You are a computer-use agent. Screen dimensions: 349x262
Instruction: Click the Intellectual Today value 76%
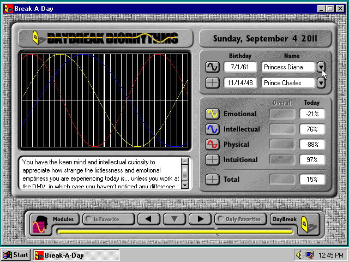pyautogui.click(x=312, y=129)
